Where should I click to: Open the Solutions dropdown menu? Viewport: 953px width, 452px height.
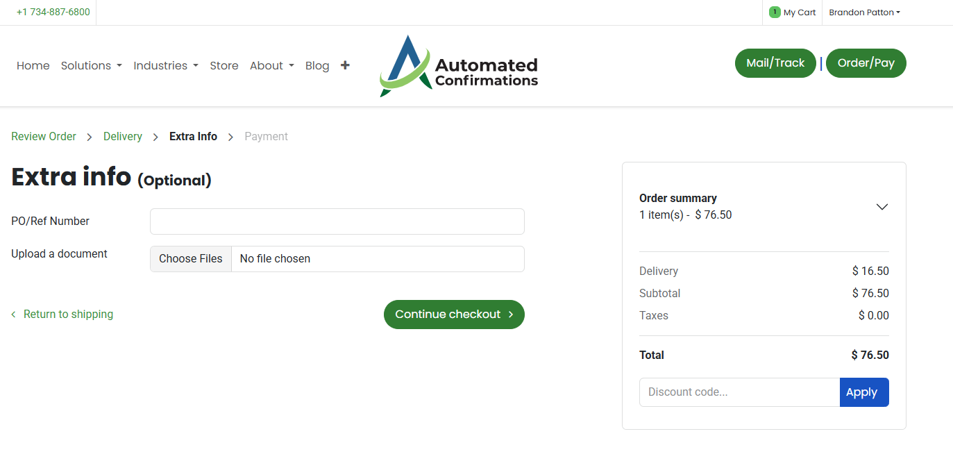[x=92, y=65]
